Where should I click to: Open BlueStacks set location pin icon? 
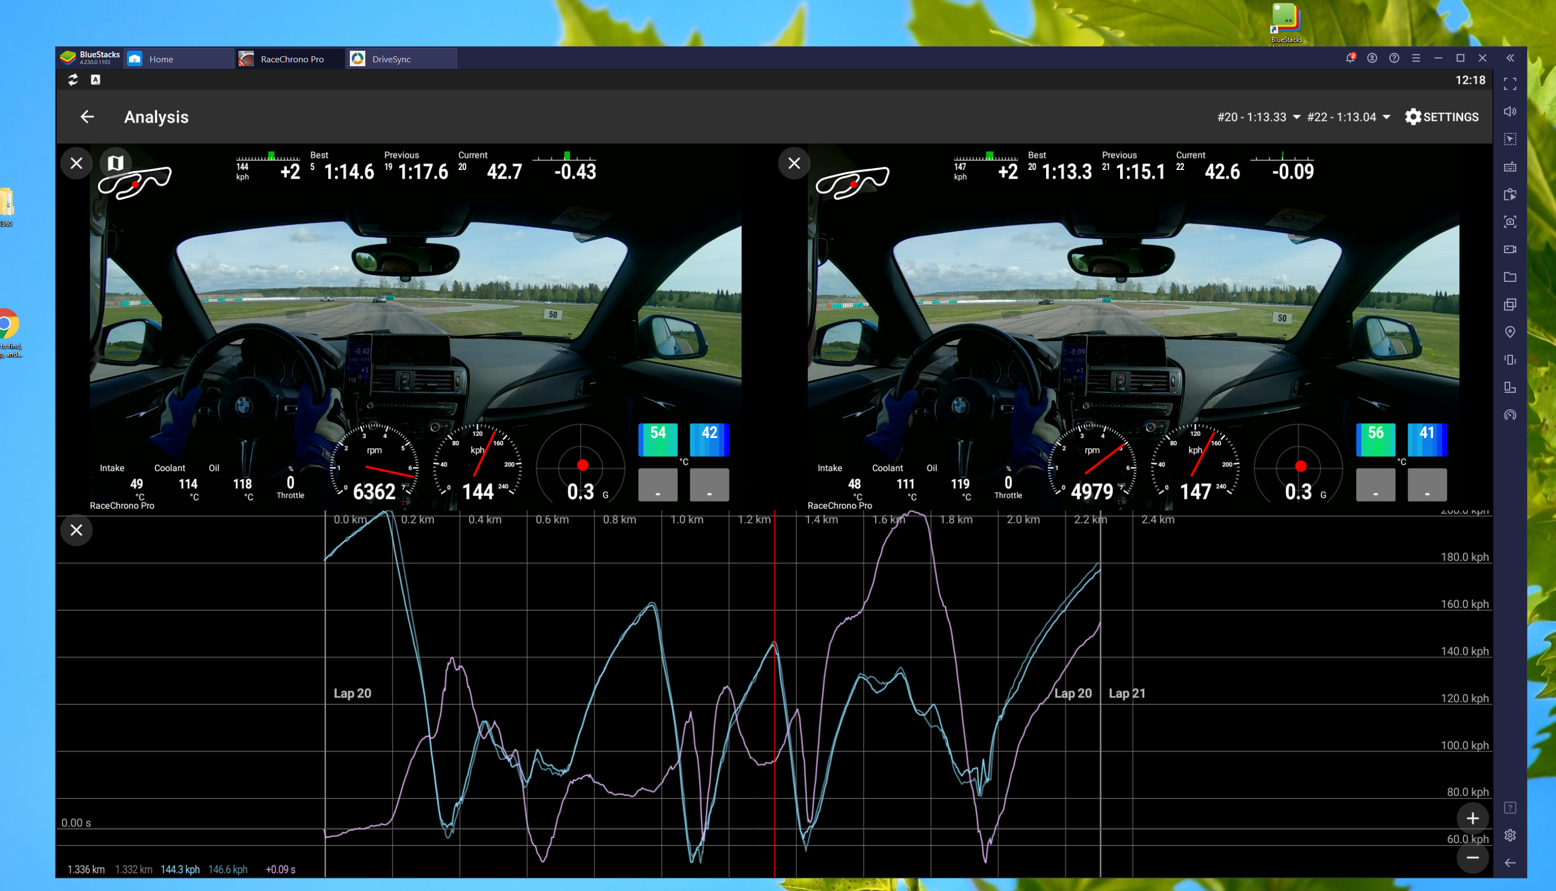[1510, 332]
